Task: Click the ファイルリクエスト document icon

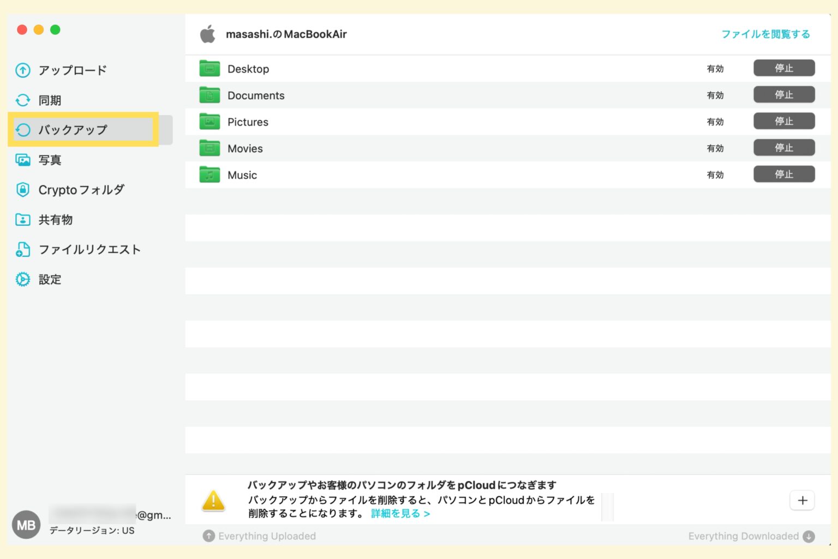Action: [23, 249]
